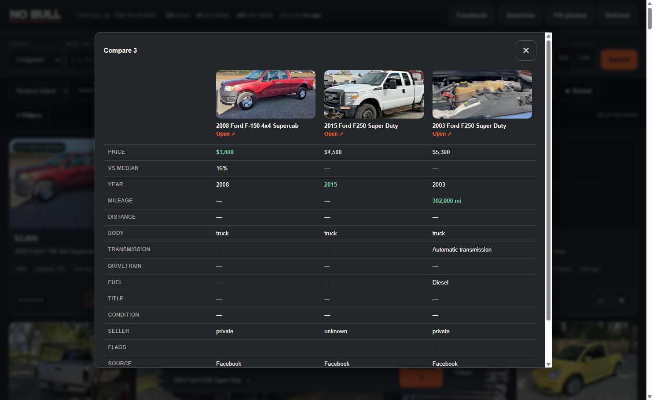
Task: Click the 2003 Ford F250 engine photo
Action: [x=482, y=94]
